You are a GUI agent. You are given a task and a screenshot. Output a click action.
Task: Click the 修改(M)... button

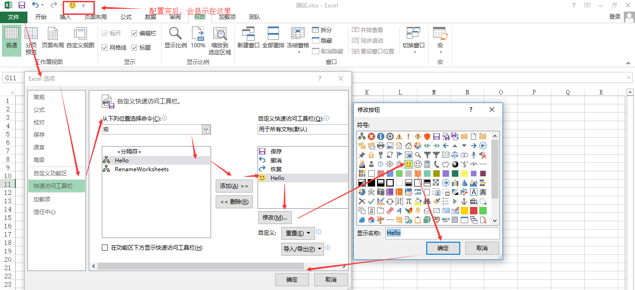click(x=275, y=217)
